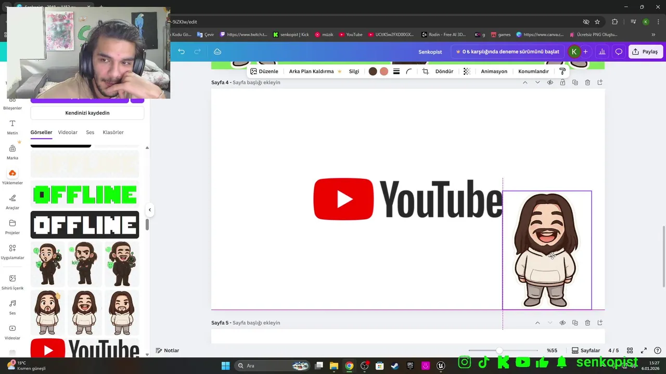Image resolution: width=666 pixels, height=374 pixels.
Task: Toggle the Notlar notes panel
Action: tap(167, 351)
